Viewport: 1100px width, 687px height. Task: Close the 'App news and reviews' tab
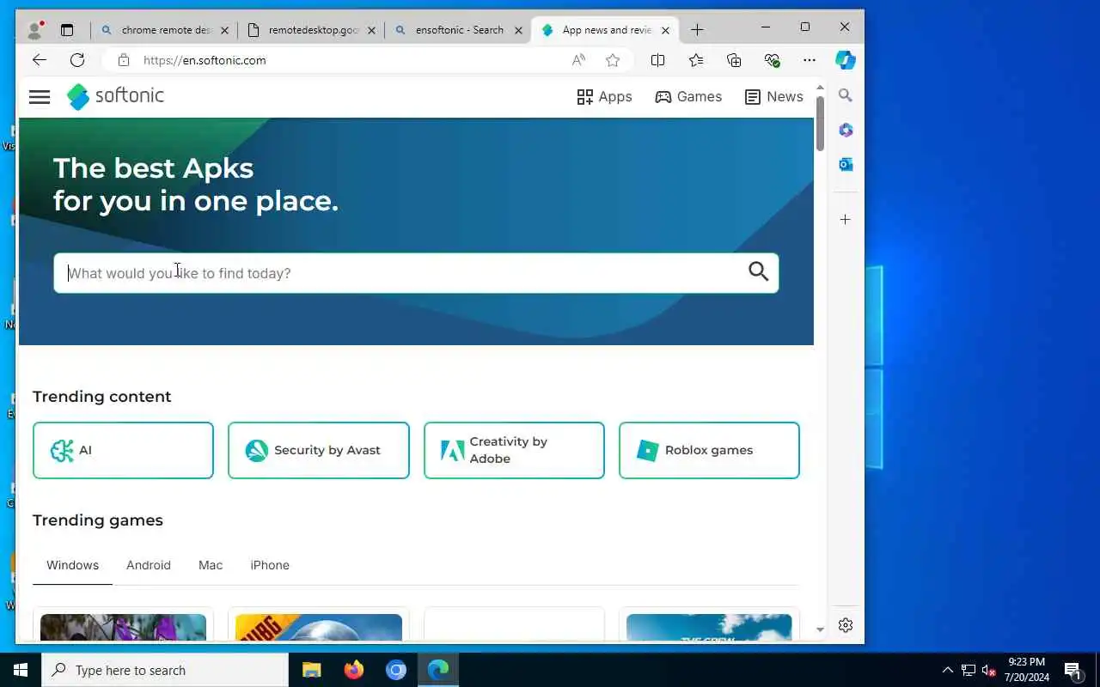(665, 30)
